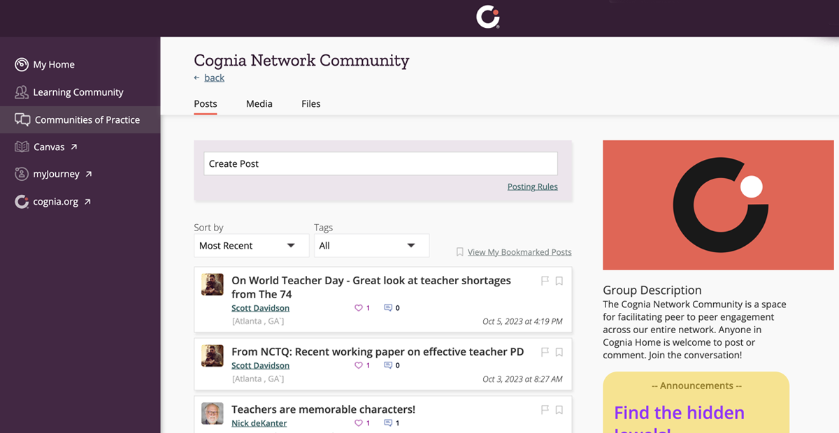839x433 pixels.
Task: Like the World Teacher Day post
Action: pos(359,308)
